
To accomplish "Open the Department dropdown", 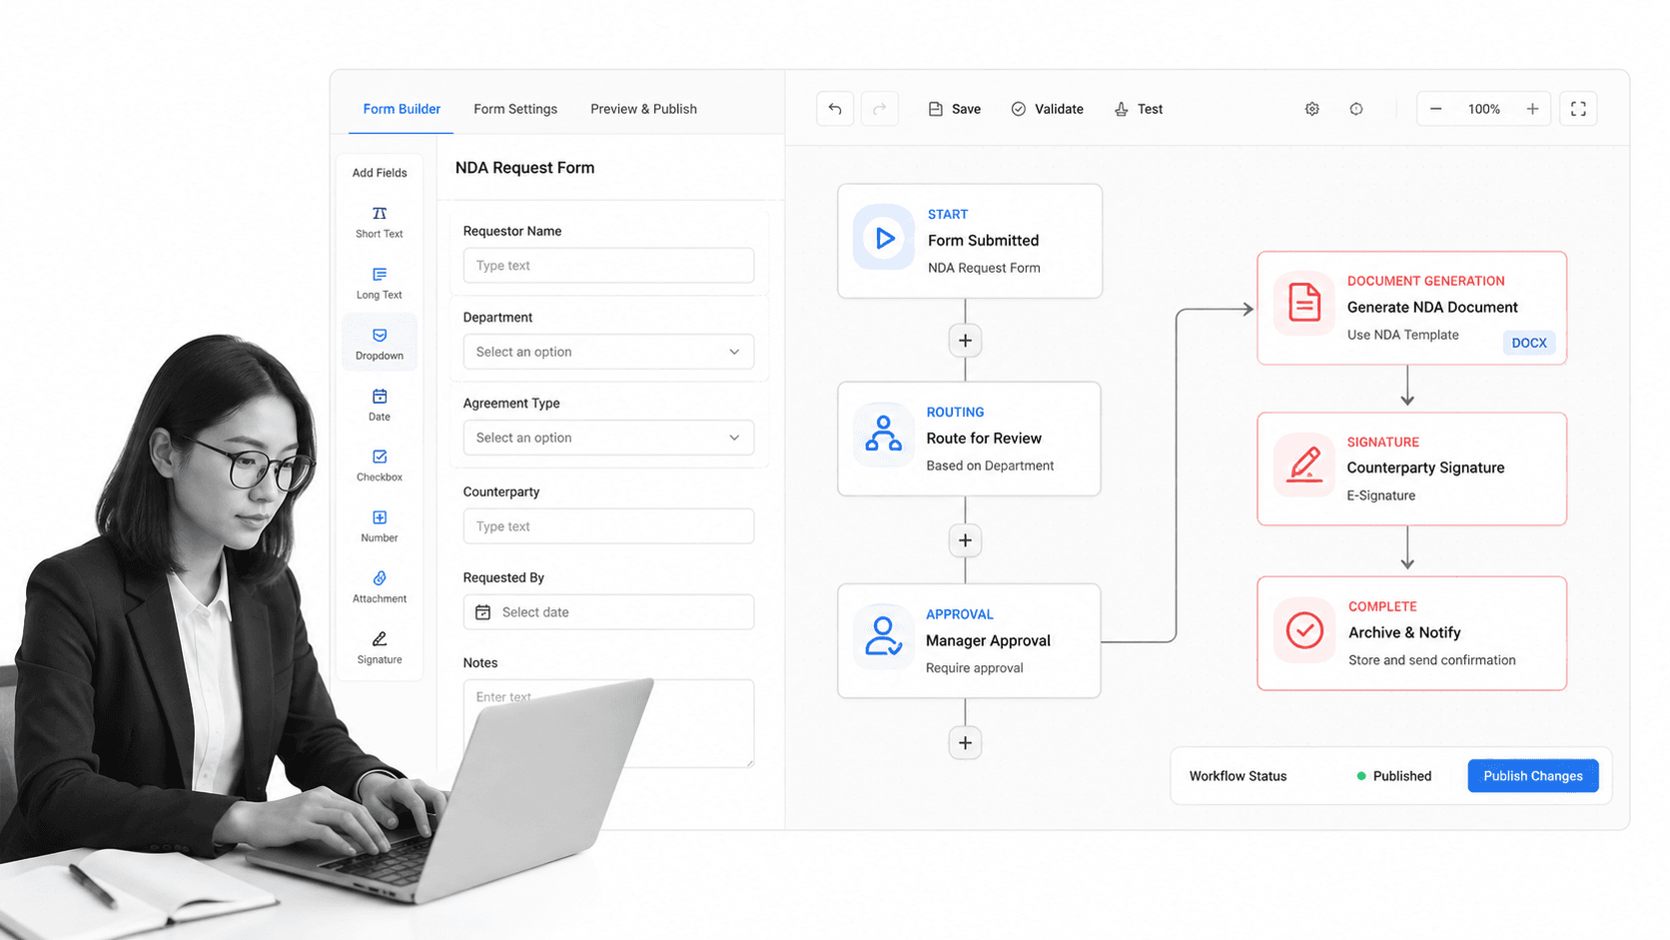I will [608, 352].
